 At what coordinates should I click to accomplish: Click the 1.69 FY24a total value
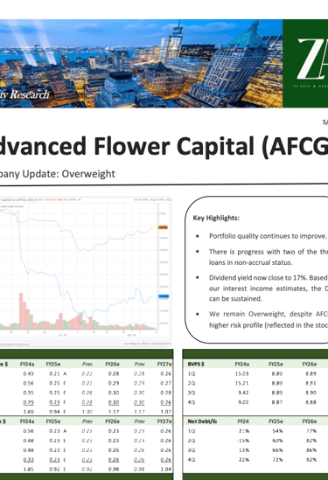click(x=29, y=412)
